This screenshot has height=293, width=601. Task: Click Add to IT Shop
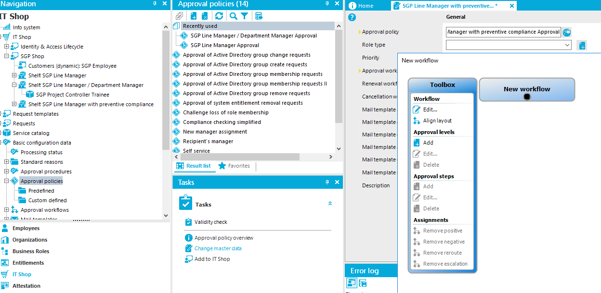point(212,259)
